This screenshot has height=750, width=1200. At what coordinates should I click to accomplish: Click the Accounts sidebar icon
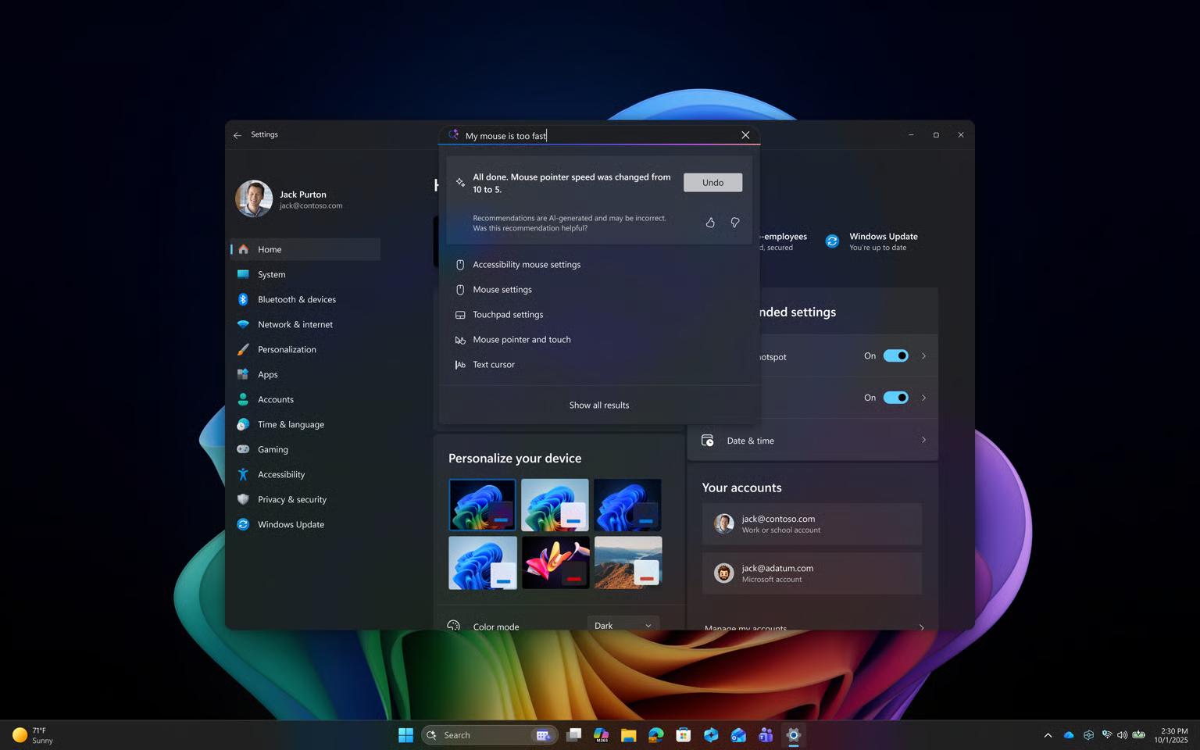point(243,399)
